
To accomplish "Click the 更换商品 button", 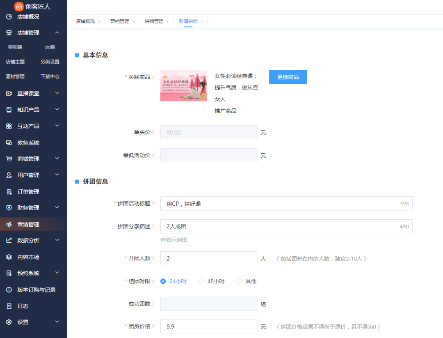I will (288, 77).
